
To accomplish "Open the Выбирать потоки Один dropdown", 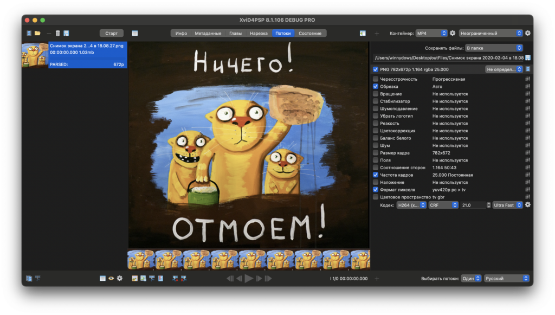I will (x=471, y=279).
